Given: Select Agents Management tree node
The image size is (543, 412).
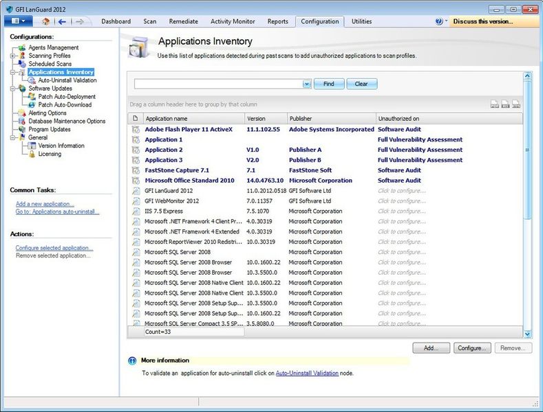Looking at the screenshot, I should (x=53, y=47).
